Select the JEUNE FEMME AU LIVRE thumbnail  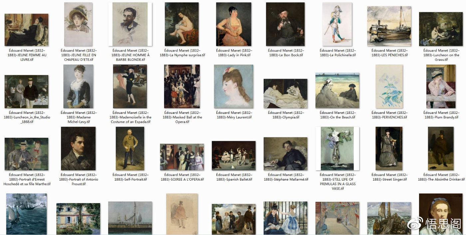tap(27, 30)
